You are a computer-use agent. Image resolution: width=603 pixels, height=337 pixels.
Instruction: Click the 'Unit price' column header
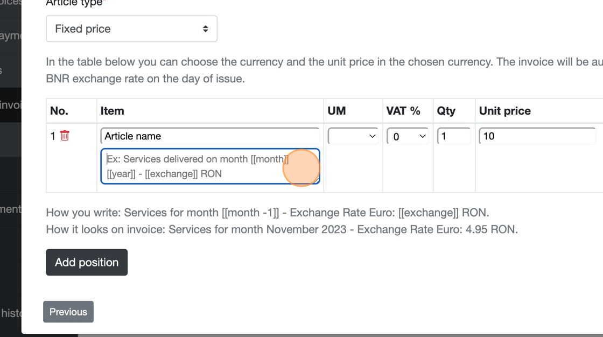[505, 111]
